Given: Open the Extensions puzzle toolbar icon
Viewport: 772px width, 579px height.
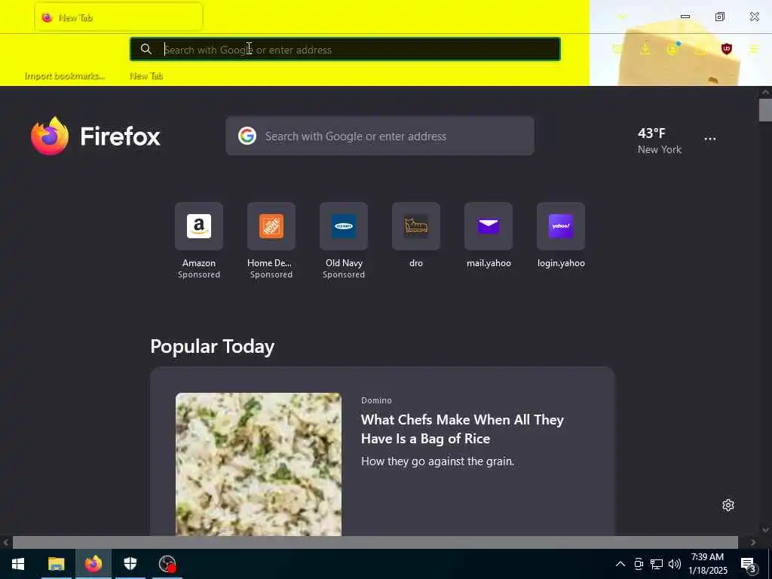Looking at the screenshot, I should pos(700,49).
